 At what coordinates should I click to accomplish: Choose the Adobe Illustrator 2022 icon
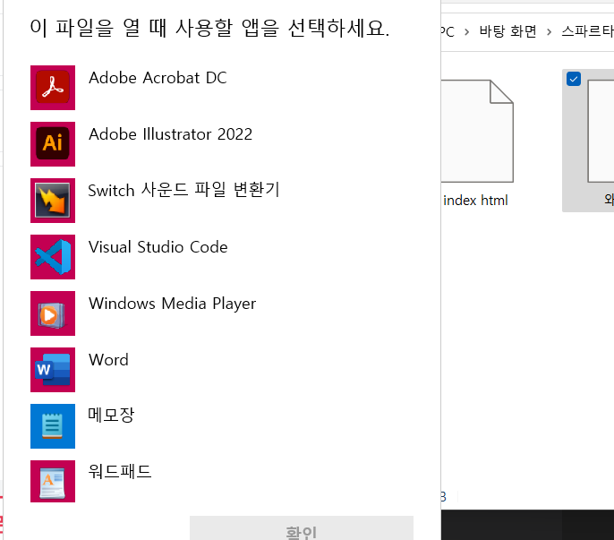(53, 144)
